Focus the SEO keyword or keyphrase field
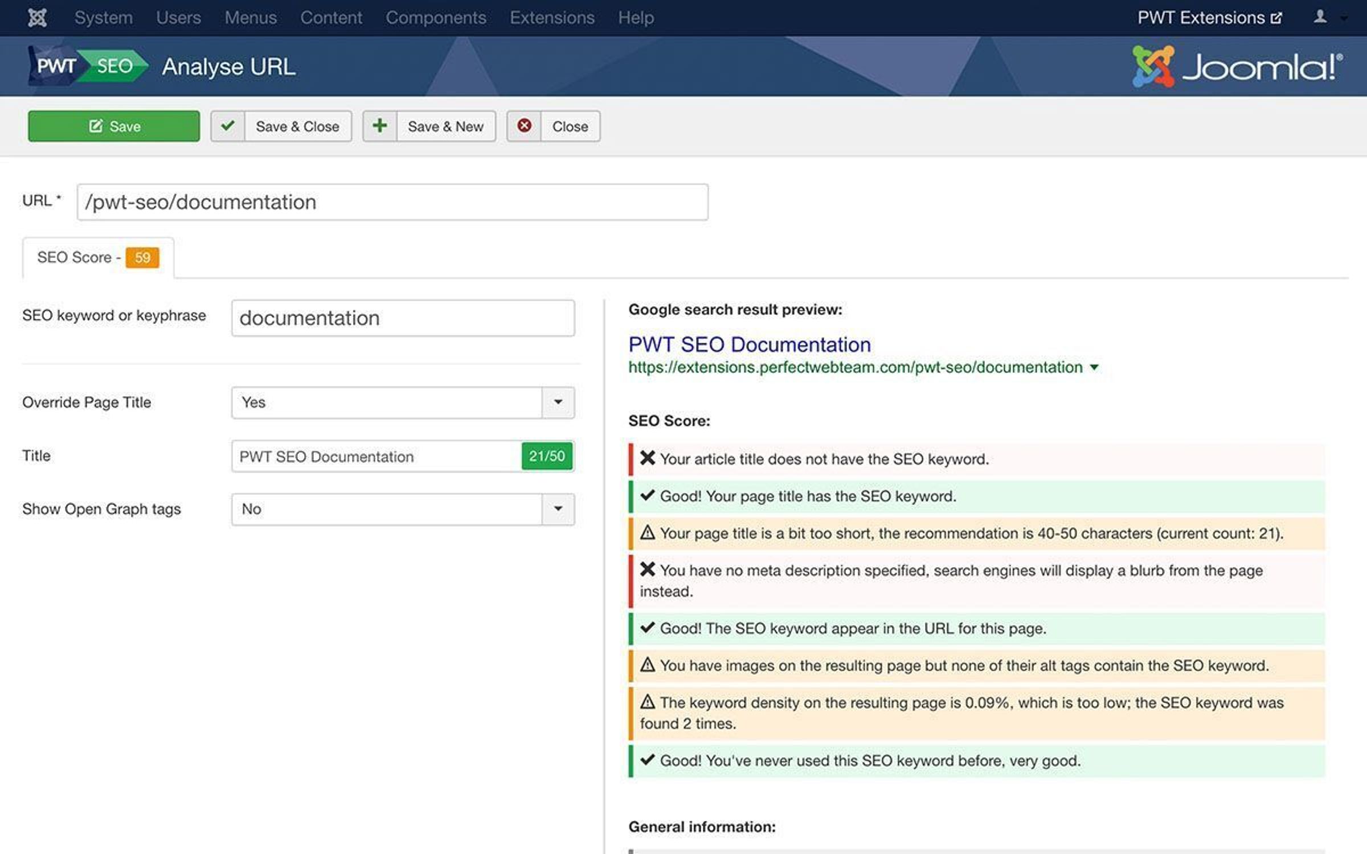Image resolution: width=1367 pixels, height=854 pixels. 403,318
